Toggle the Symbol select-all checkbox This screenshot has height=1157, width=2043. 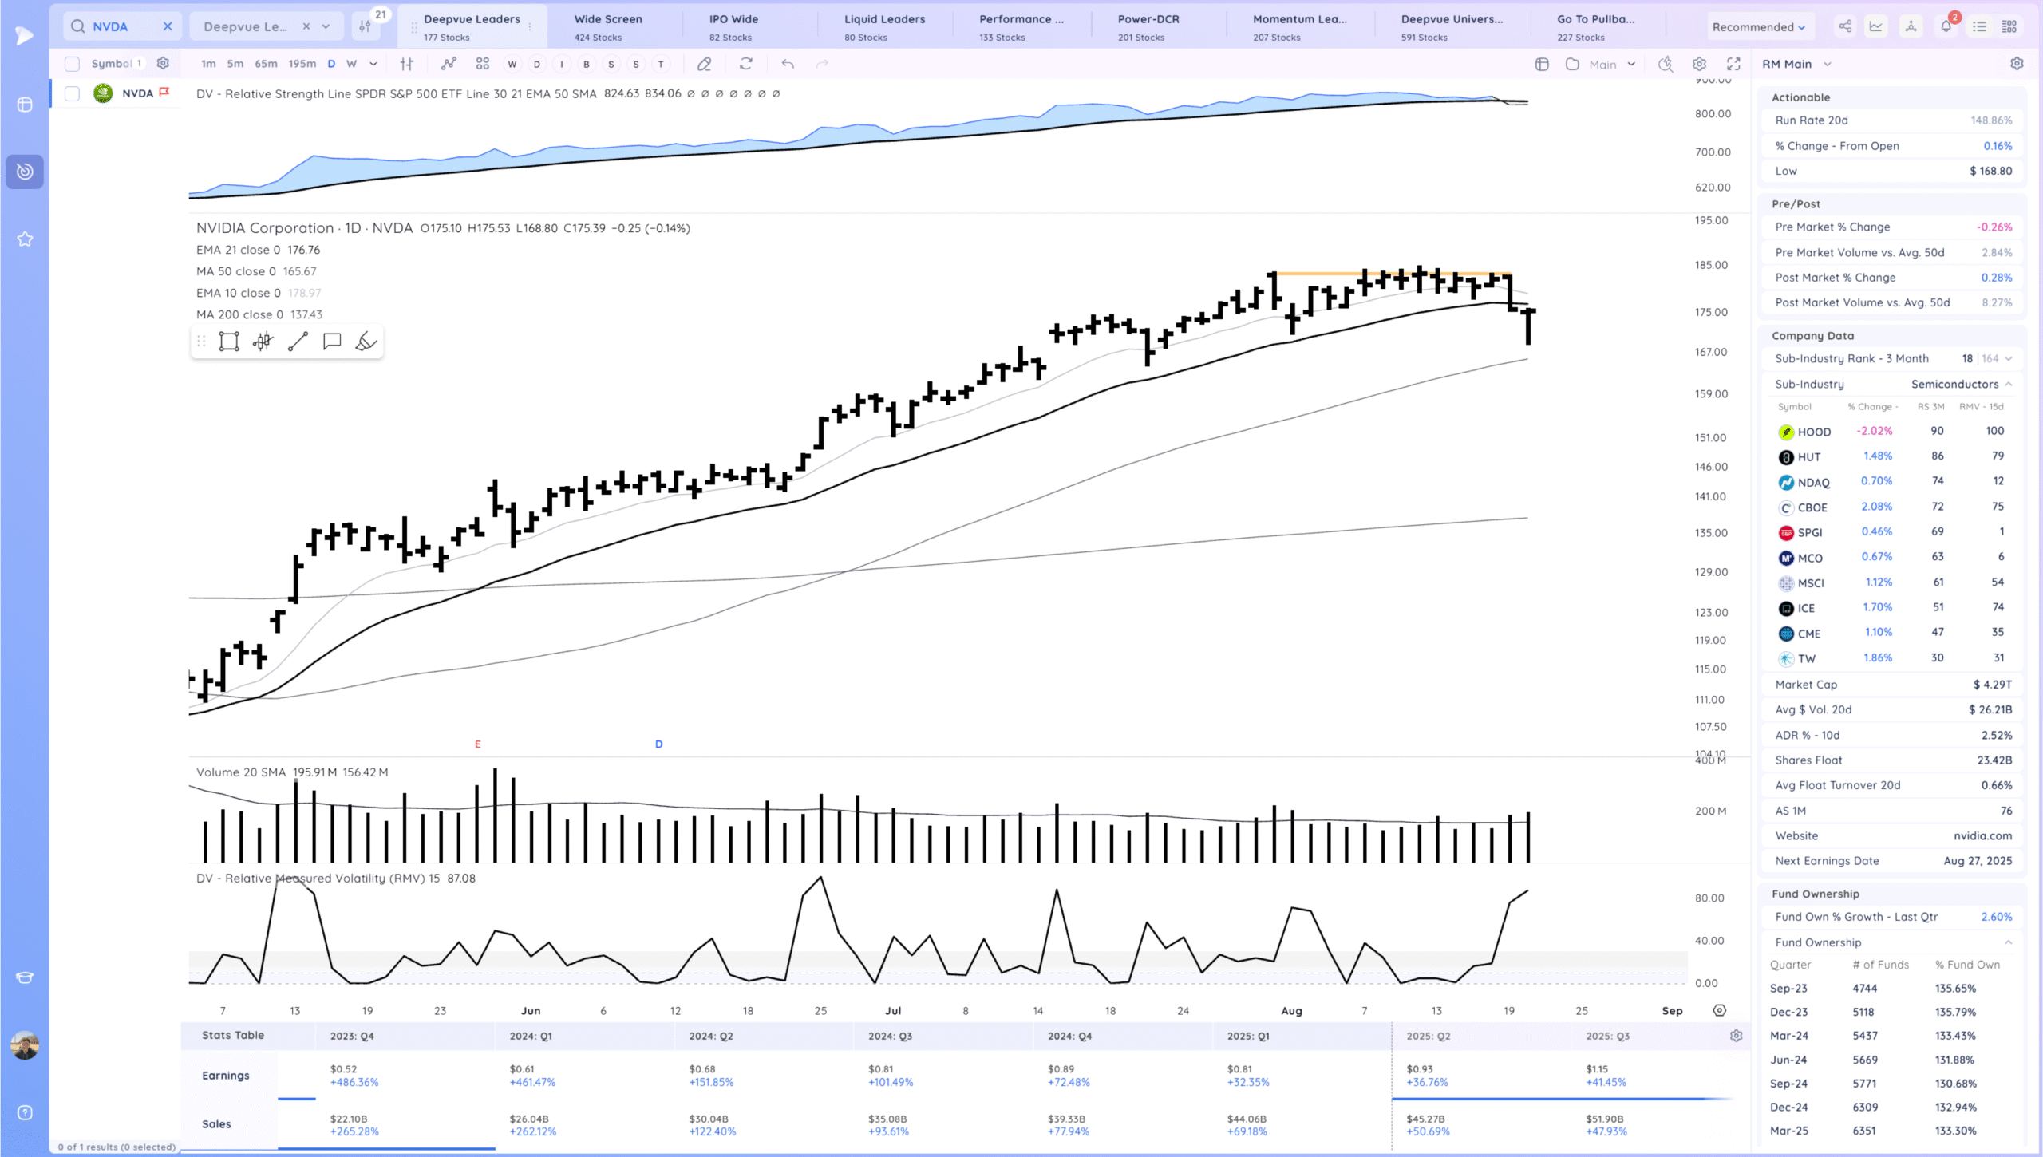[72, 64]
